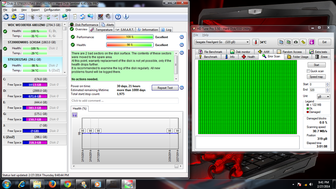Open the Configuration menu
This screenshot has width=336, height=189.
tap(52, 10)
